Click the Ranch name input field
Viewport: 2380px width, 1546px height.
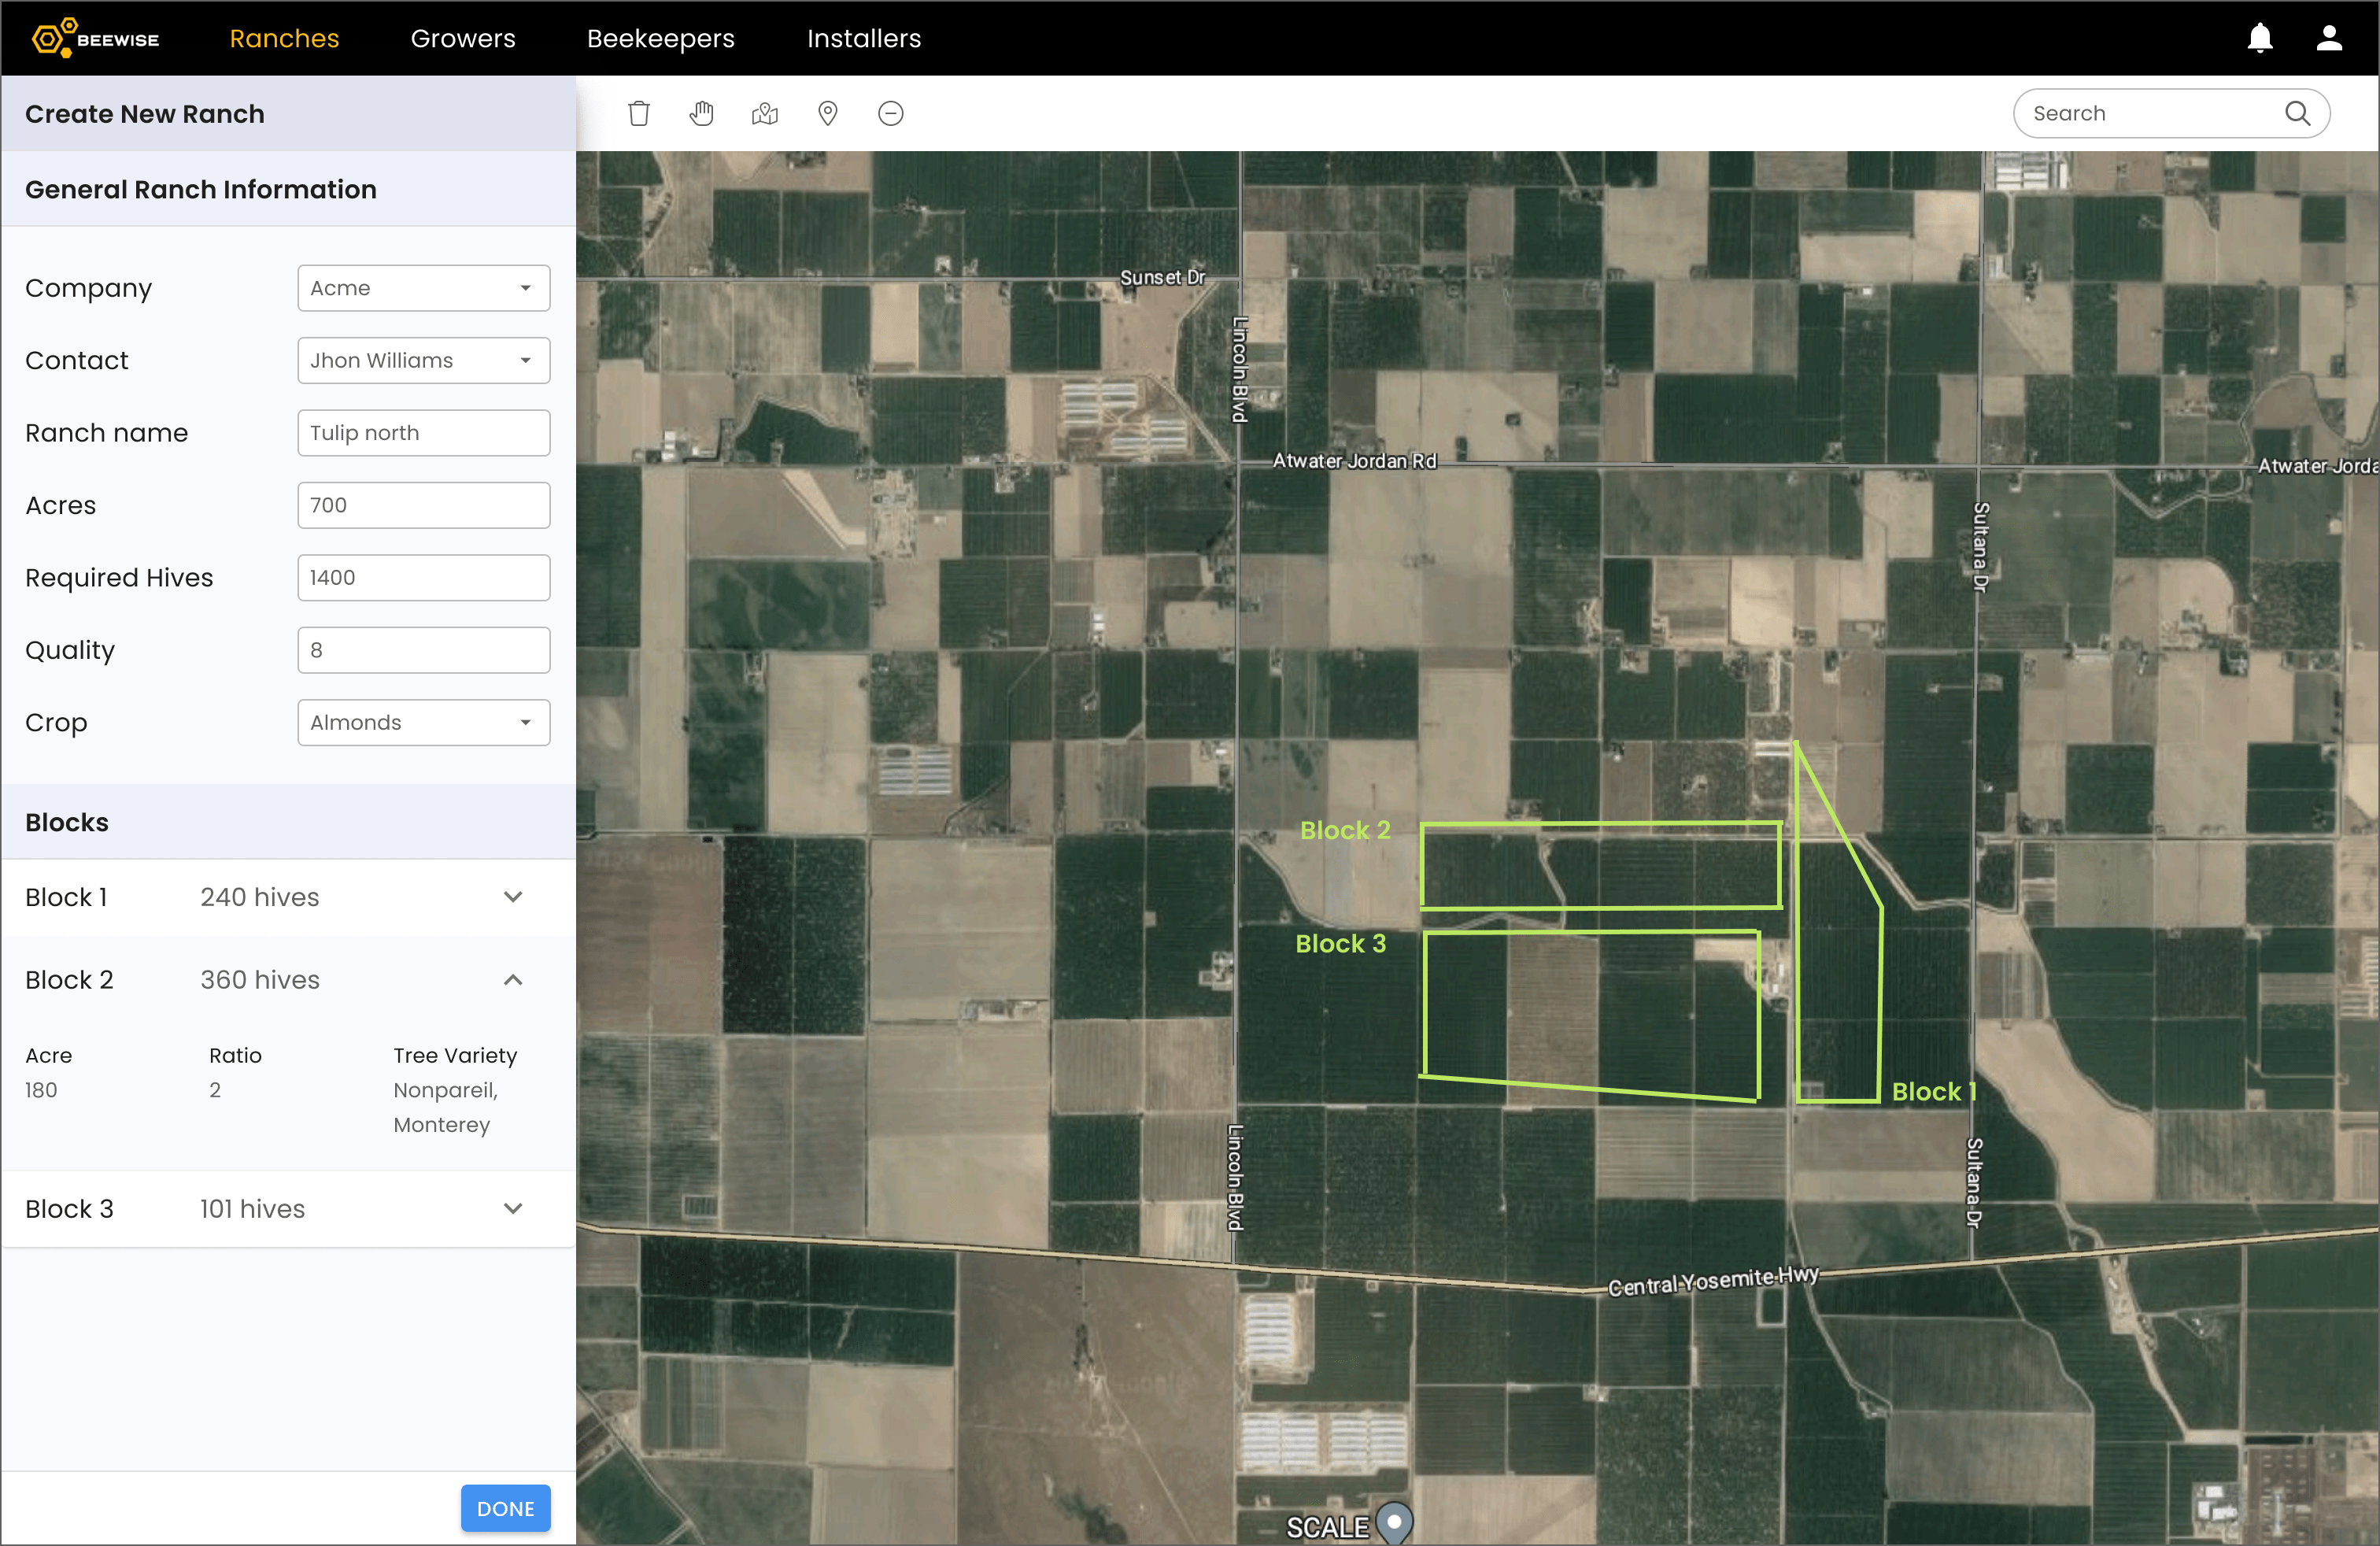coord(423,433)
